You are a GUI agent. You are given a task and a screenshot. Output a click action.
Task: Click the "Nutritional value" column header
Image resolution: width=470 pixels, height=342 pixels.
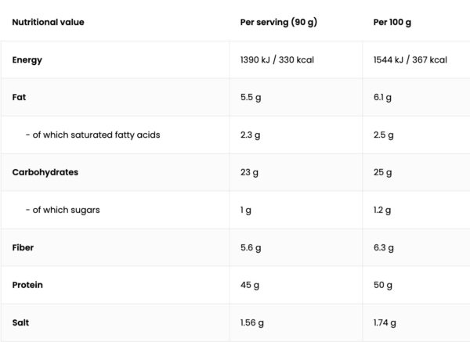point(49,22)
